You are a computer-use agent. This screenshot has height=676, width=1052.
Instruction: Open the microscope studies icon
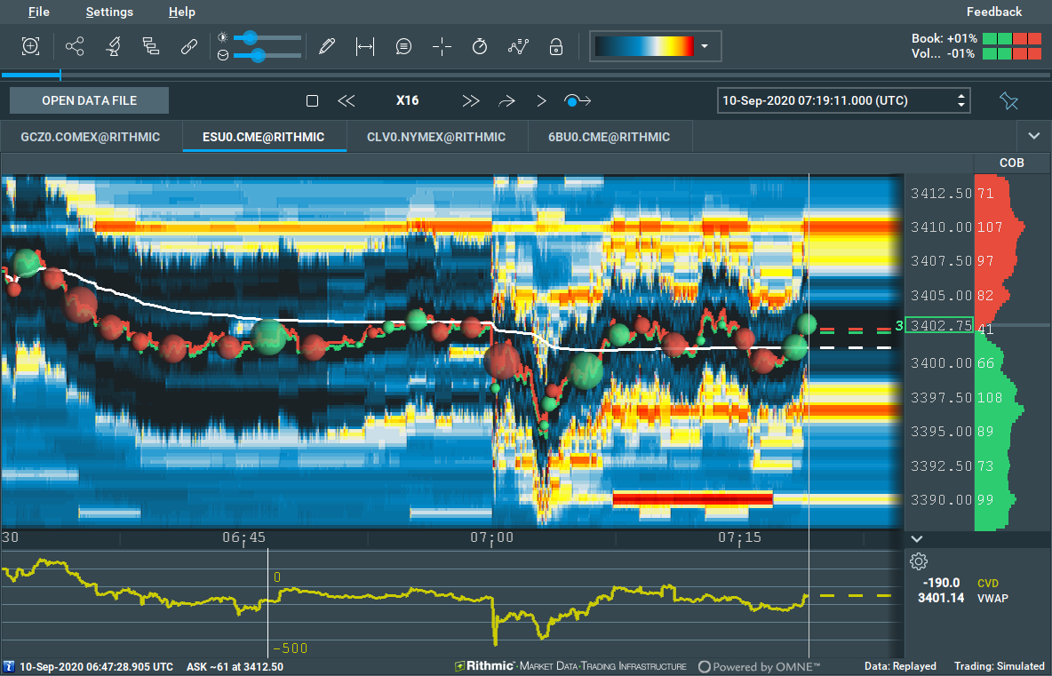coord(113,47)
